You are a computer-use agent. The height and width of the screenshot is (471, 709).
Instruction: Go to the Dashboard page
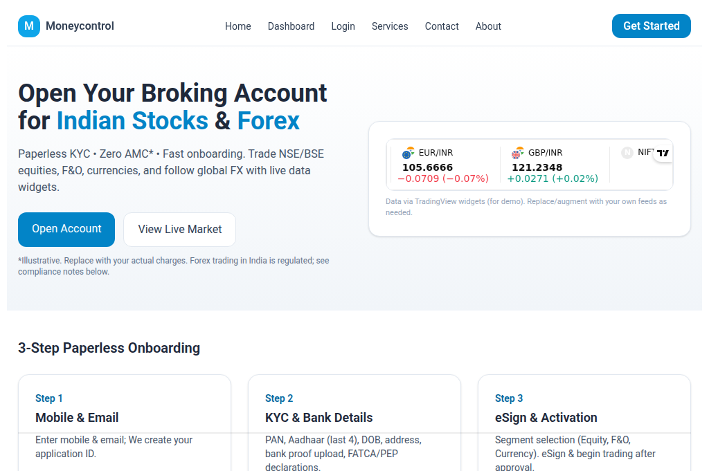291,26
